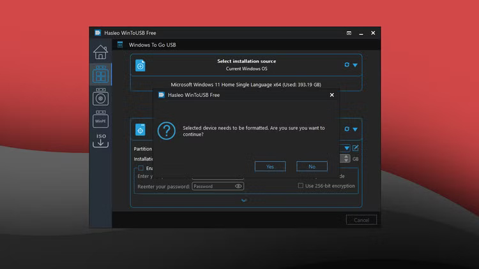
Task: Click the installation source disc icon
Action: (x=141, y=66)
